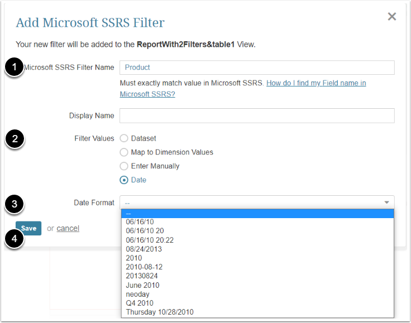The height and width of the screenshot is (323, 411).
Task: Pick 06/16/10 20:22 format option
Action: click(x=149, y=240)
